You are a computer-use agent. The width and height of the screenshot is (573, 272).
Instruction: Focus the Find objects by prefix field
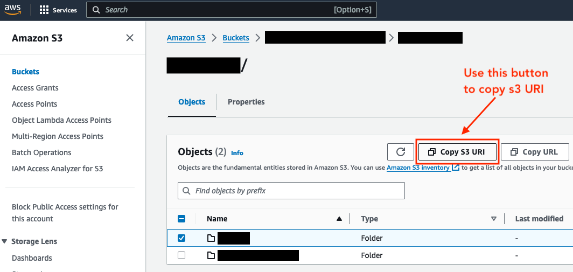coord(291,191)
